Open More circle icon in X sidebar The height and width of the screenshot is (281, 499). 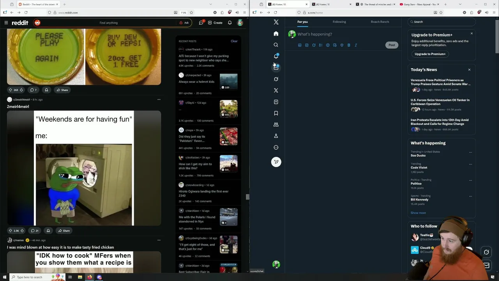276,148
